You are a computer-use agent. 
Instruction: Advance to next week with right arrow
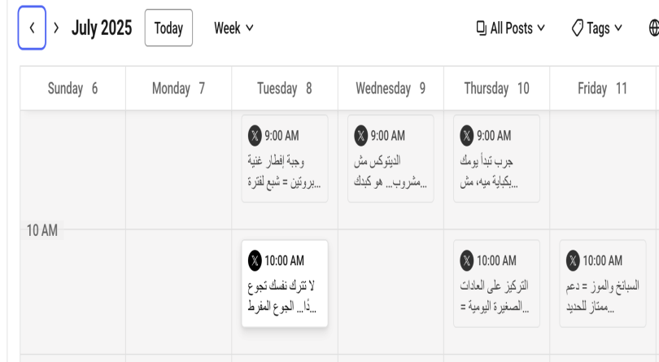(x=56, y=28)
